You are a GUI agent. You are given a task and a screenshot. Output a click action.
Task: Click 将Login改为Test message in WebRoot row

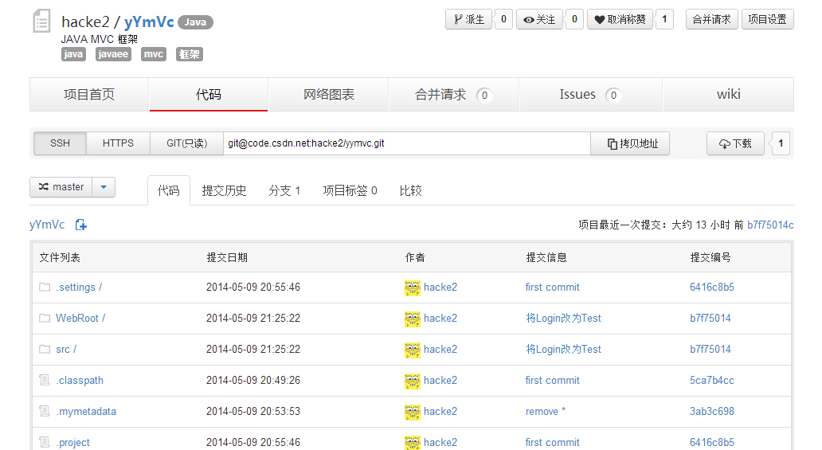(564, 319)
